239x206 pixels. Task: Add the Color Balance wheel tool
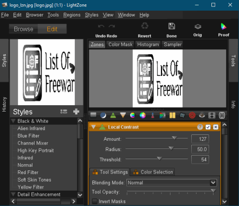coord(142,115)
